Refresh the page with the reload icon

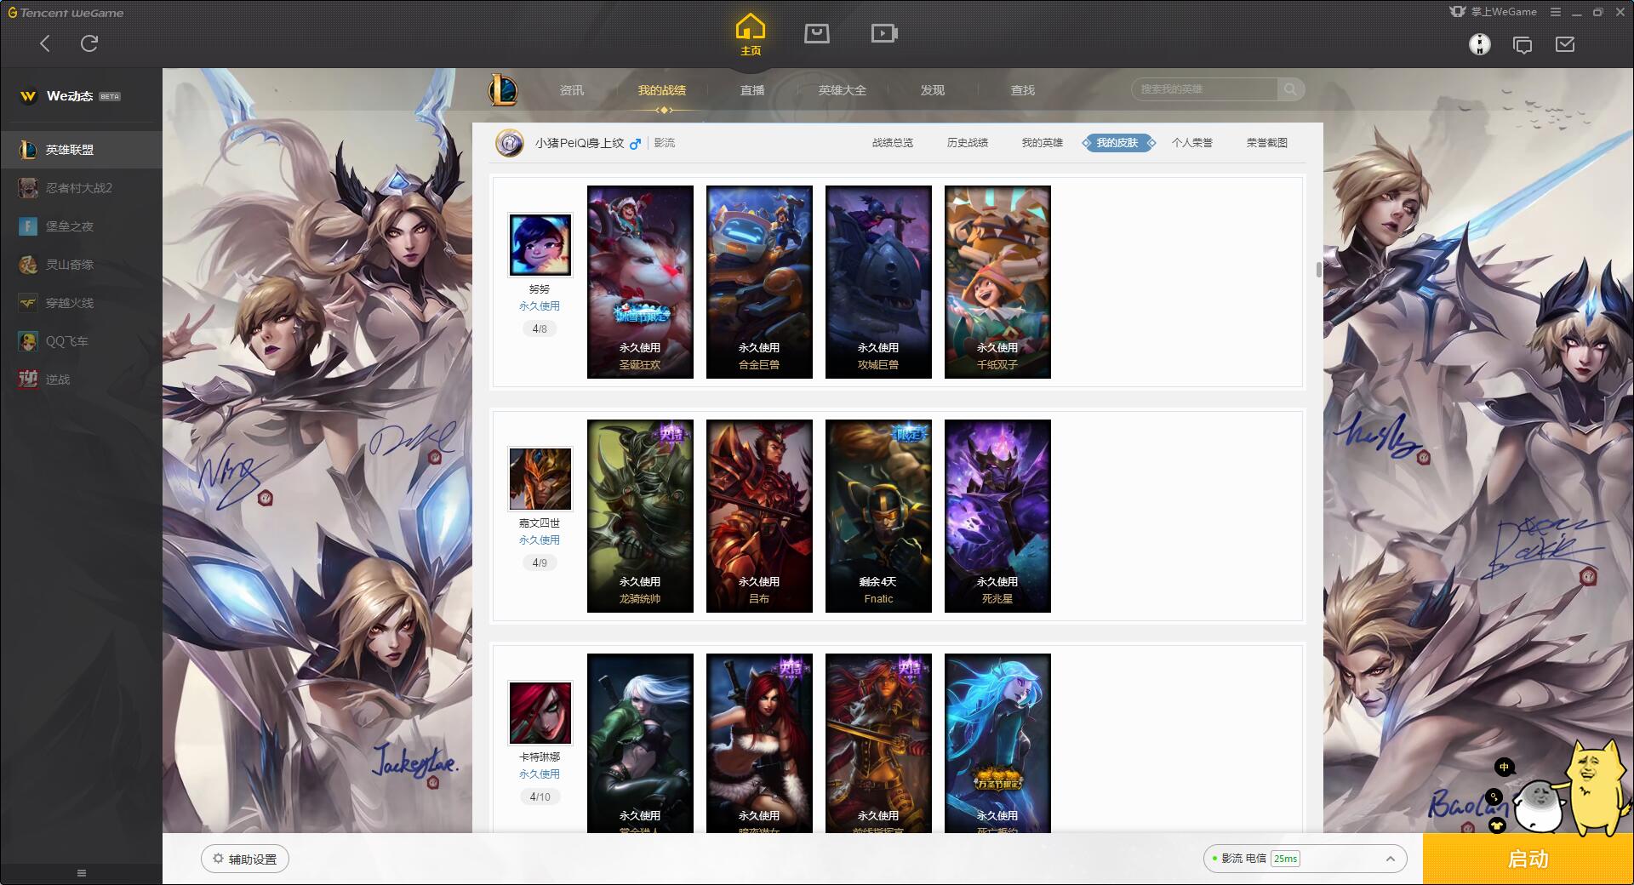89,43
